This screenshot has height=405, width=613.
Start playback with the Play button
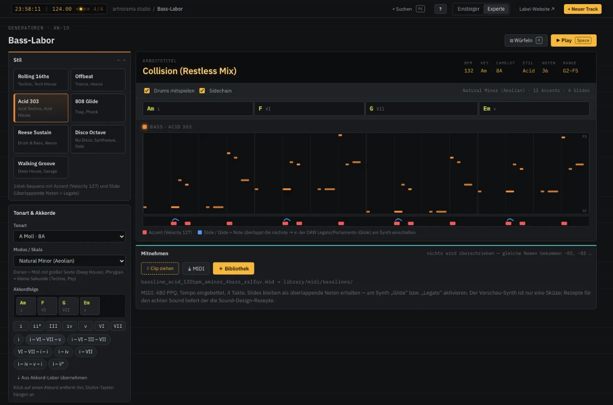574,40
